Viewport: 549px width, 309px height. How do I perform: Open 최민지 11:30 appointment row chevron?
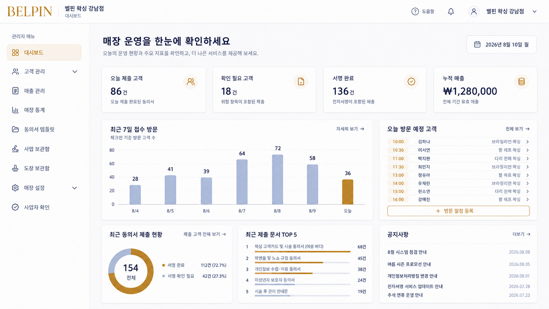click(x=527, y=167)
